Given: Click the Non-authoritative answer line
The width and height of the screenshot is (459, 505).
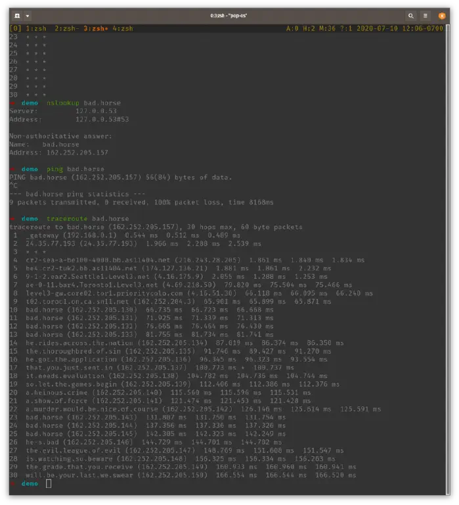Looking at the screenshot, I should (x=60, y=136).
